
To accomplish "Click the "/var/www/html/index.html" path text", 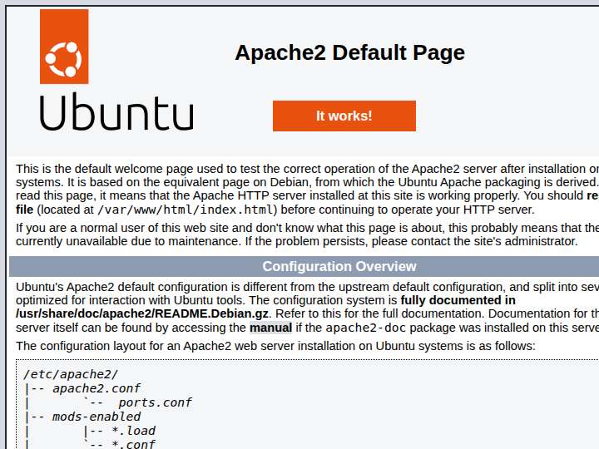I will coord(185,210).
